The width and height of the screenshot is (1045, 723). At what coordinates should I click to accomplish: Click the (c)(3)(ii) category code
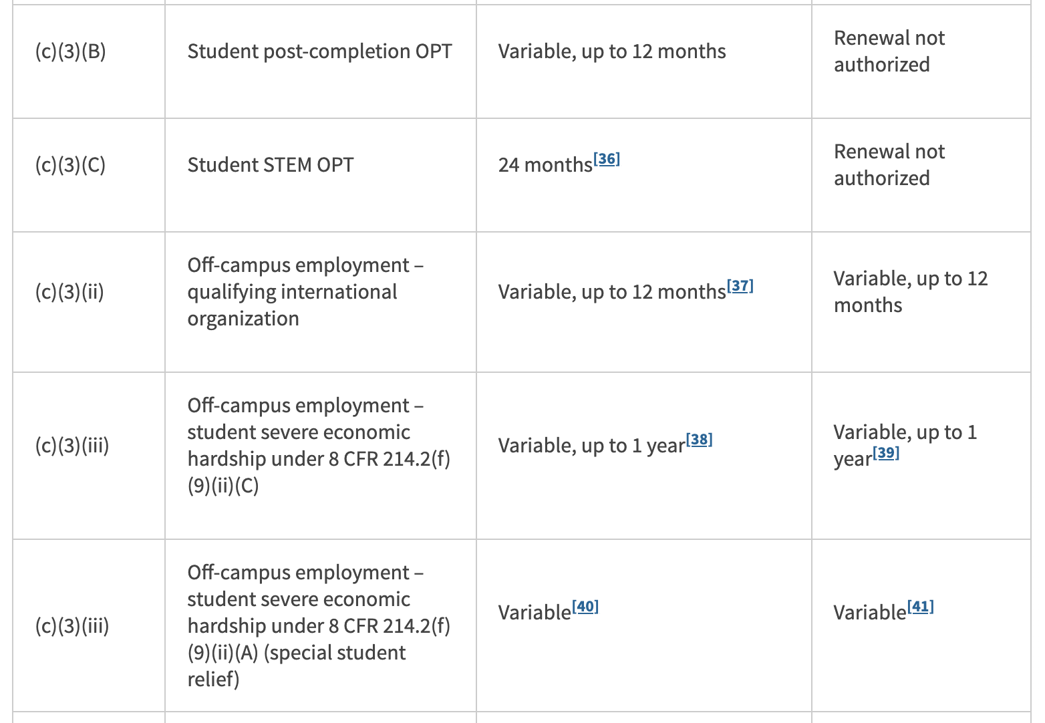click(69, 292)
